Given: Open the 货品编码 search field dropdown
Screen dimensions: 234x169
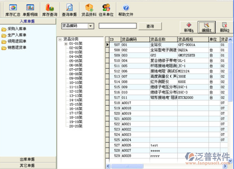Looking at the screenshot, I should 90,26.
